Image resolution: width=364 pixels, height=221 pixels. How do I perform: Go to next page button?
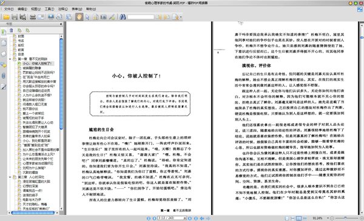pyautogui.click(x=190, y=218)
